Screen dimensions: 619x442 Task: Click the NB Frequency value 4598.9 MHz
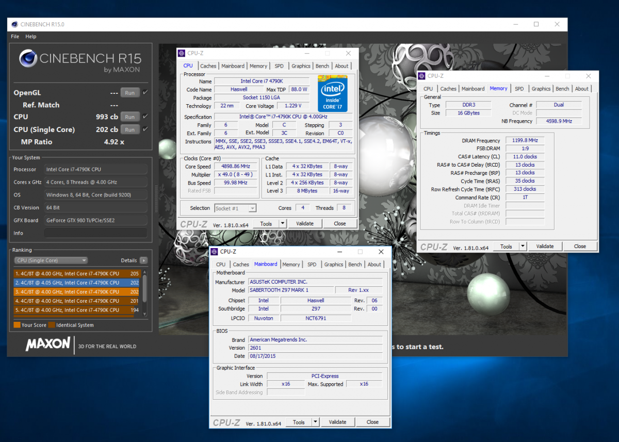click(x=559, y=121)
